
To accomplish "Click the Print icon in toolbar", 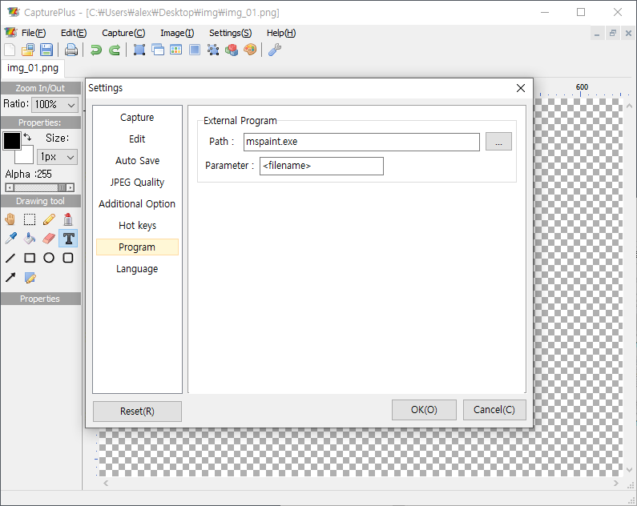I will tap(71, 50).
